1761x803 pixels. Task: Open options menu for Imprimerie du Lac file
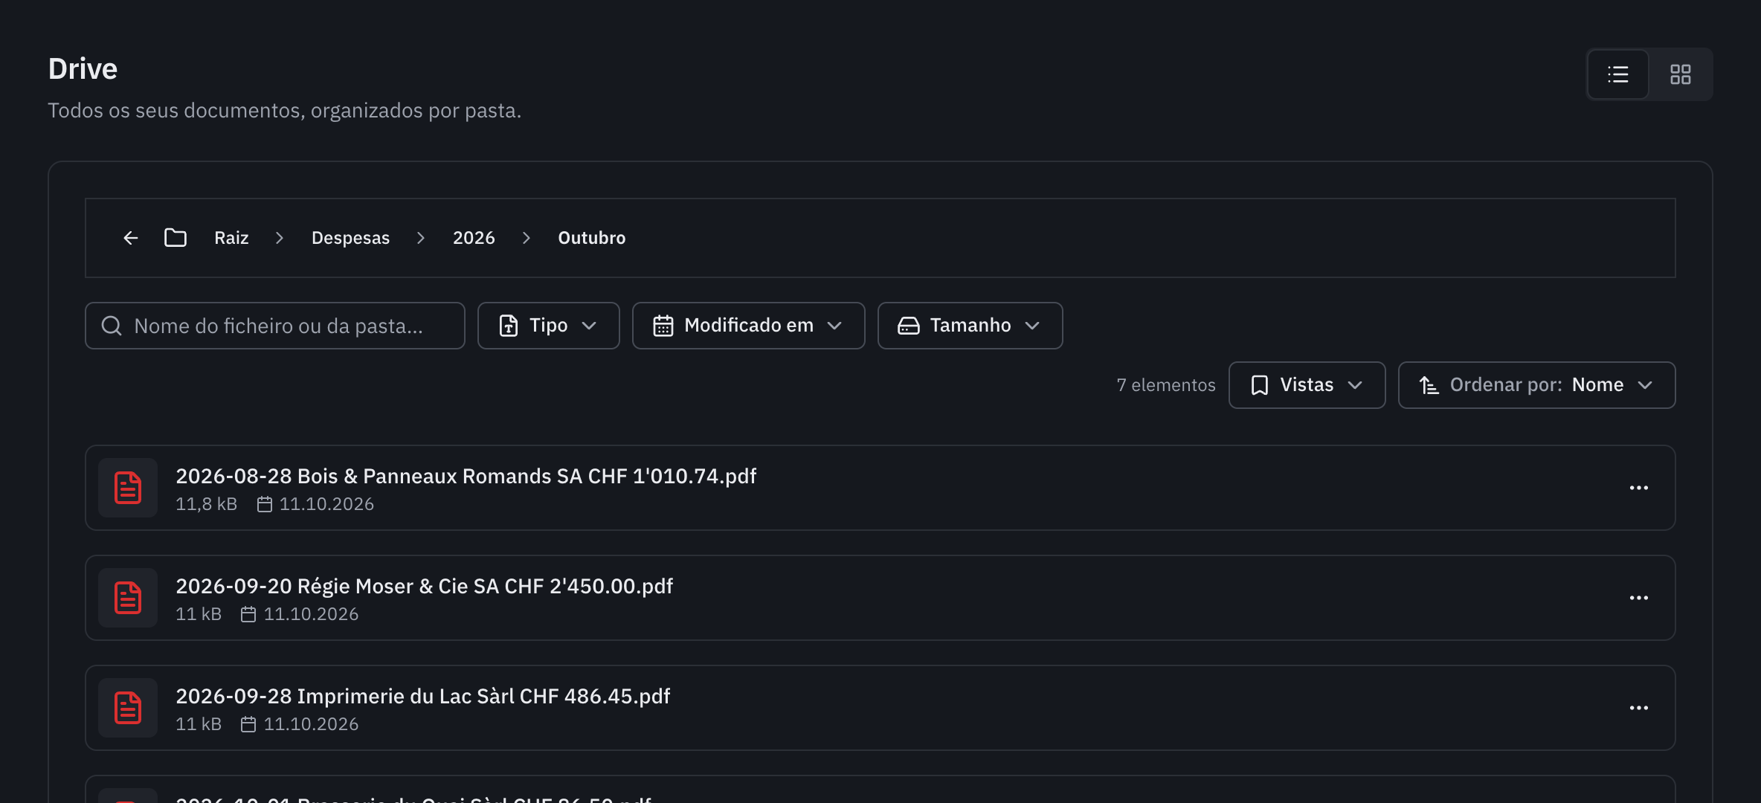(1639, 708)
